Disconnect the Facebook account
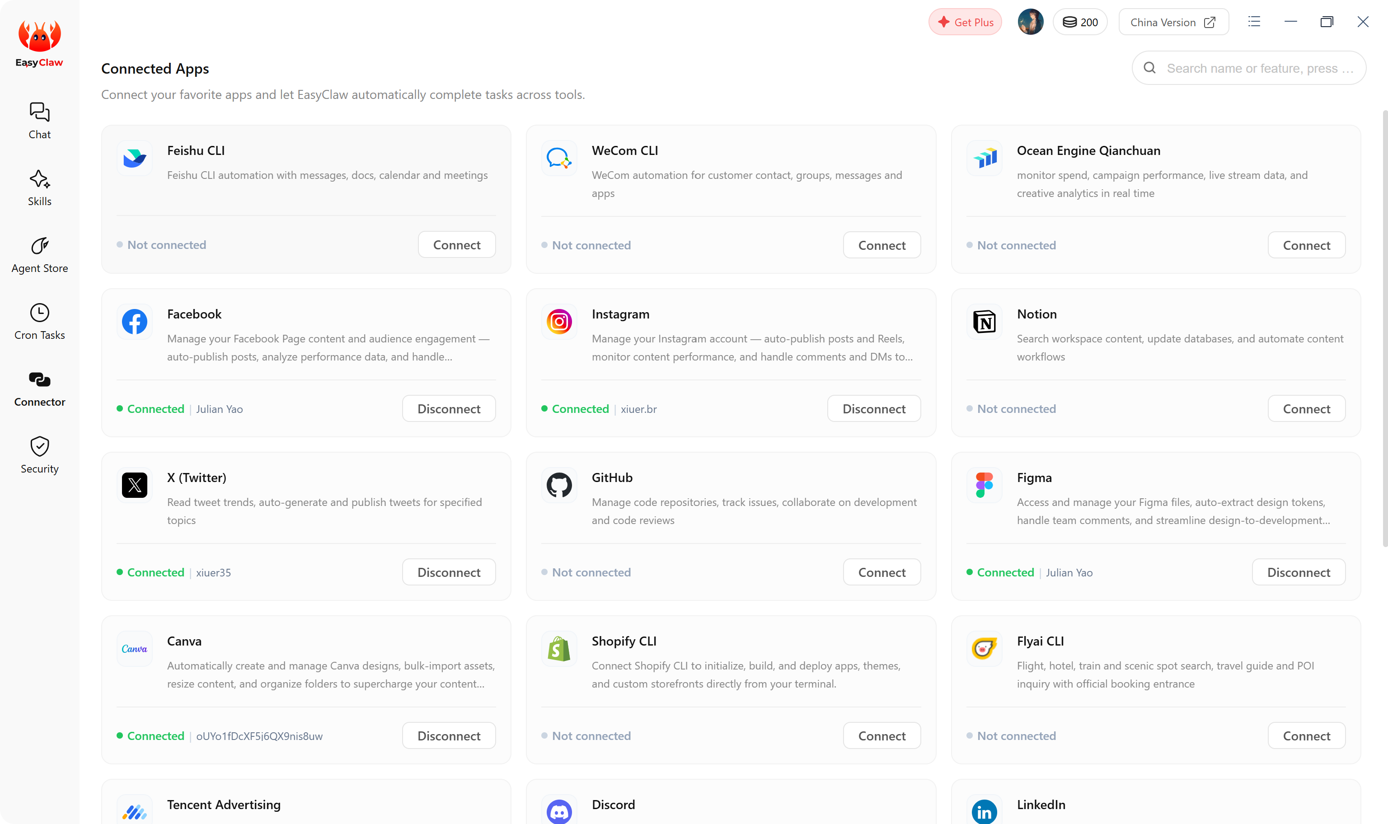The width and height of the screenshot is (1388, 824). (x=449, y=409)
